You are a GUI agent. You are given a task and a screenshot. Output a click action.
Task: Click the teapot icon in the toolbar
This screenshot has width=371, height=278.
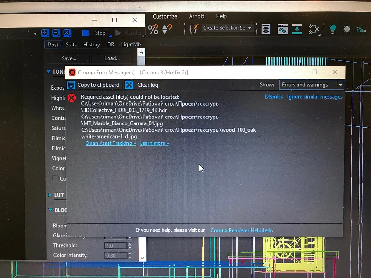tap(361, 29)
